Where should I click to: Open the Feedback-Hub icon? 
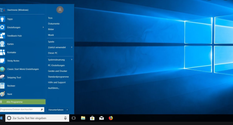[2, 36]
